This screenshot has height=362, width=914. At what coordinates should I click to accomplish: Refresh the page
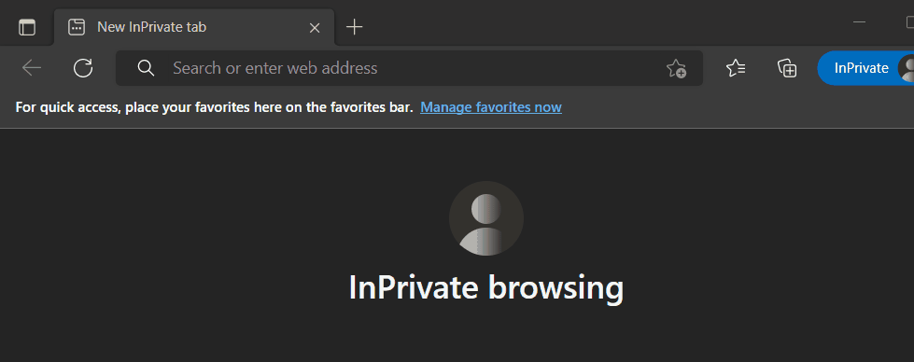pos(83,68)
